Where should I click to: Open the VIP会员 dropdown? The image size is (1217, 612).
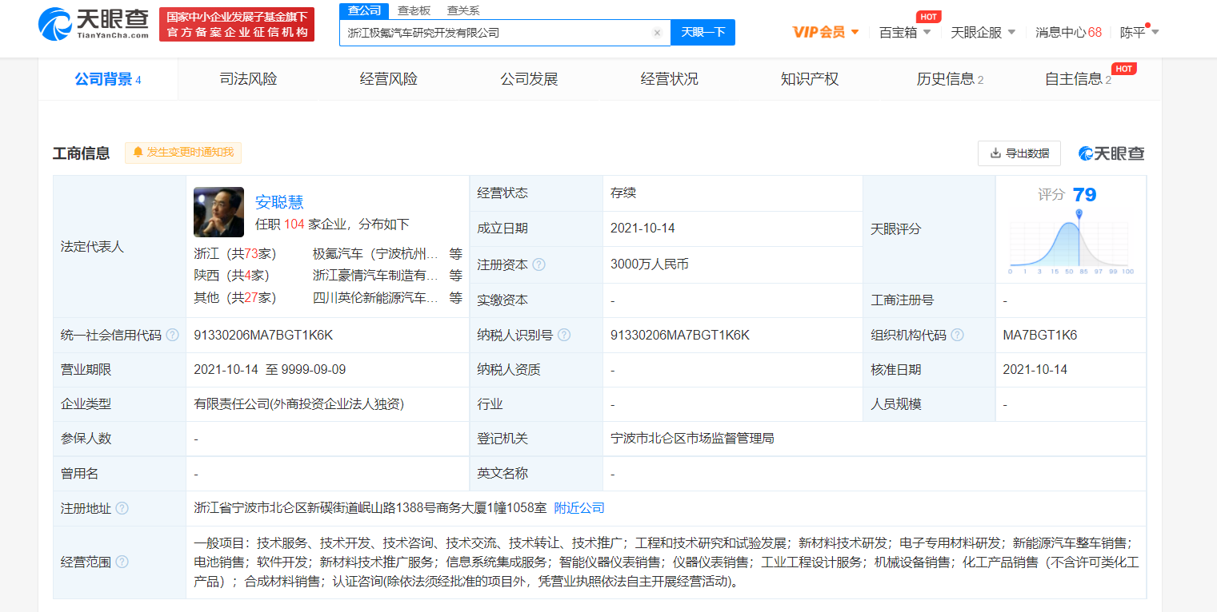(x=826, y=33)
